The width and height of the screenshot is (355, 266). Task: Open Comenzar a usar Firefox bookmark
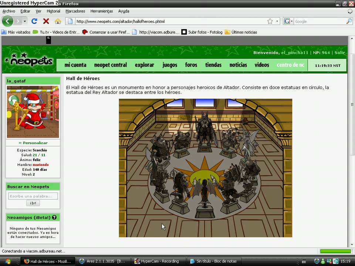point(106,32)
